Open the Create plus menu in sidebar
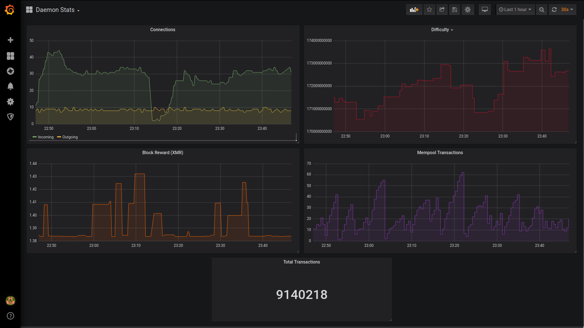 pyautogui.click(x=10, y=40)
